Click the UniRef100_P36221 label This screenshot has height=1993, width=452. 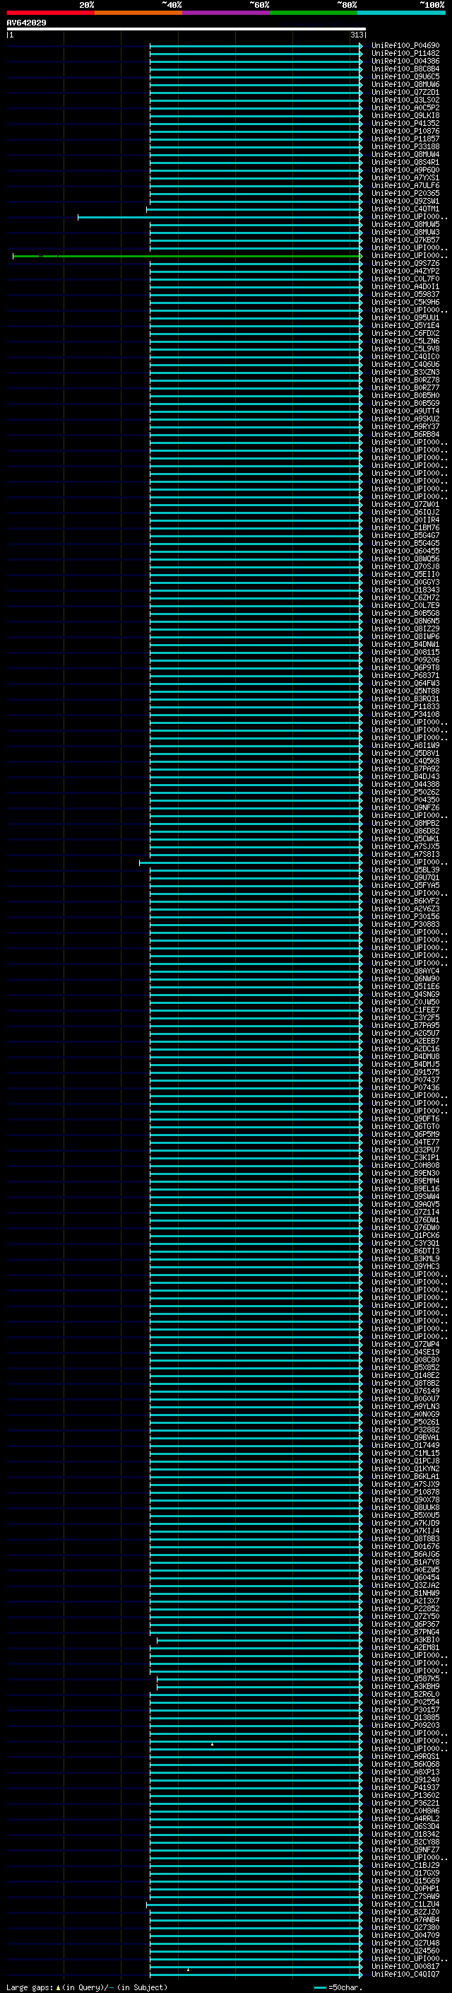click(405, 1803)
